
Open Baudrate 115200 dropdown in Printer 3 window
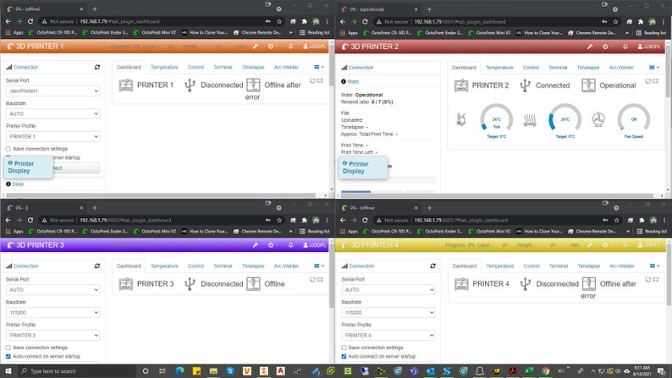[x=52, y=312]
